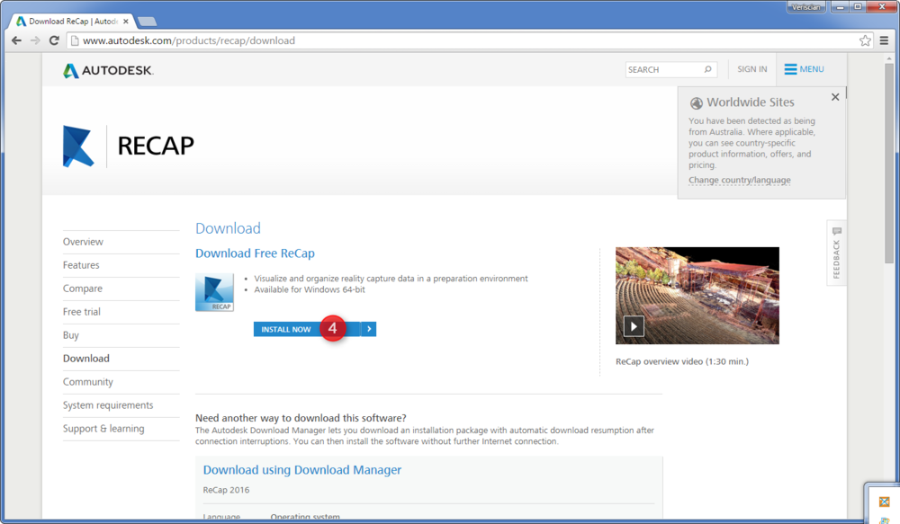Open the Overview sidebar item

coord(83,242)
